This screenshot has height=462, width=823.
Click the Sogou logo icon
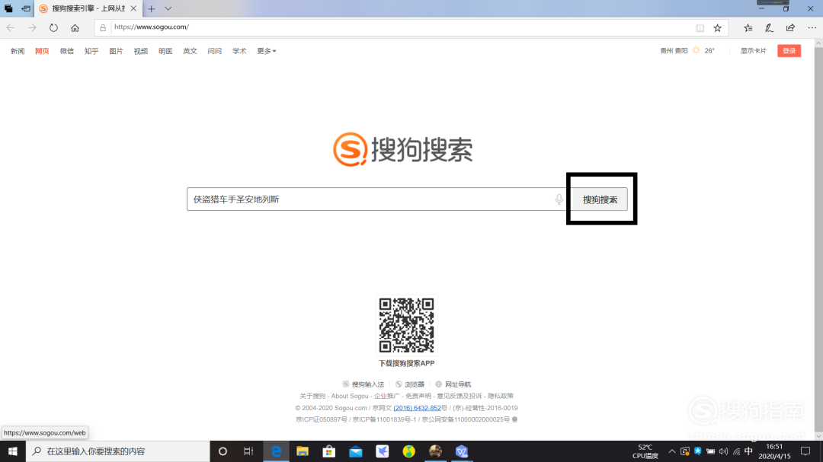(350, 149)
